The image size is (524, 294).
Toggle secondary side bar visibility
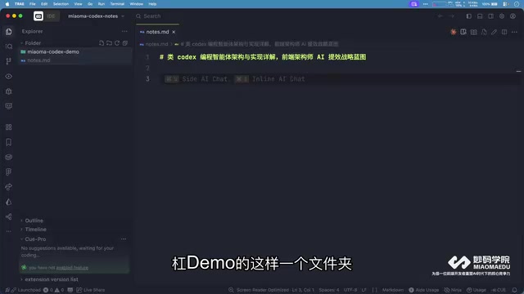tap(491, 16)
